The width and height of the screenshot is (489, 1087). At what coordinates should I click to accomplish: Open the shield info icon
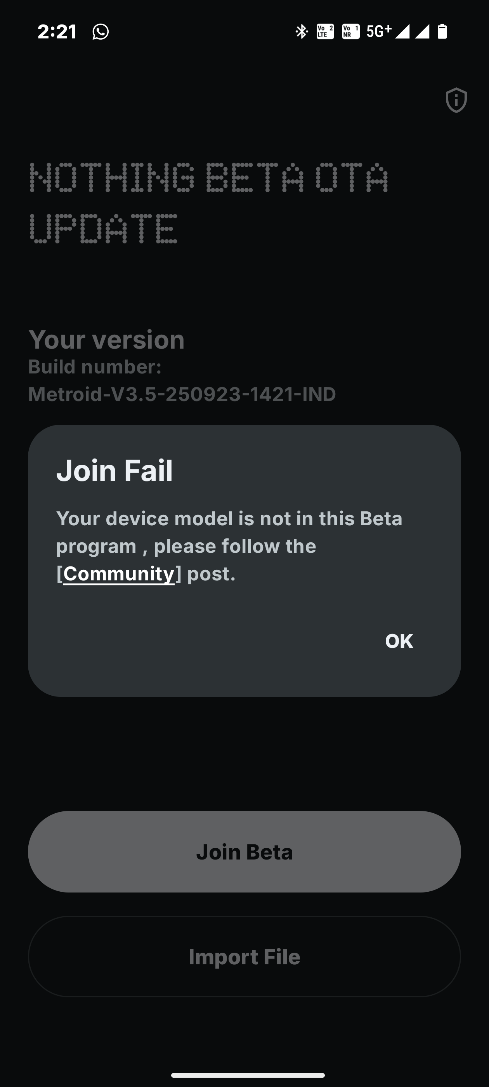coord(456,100)
